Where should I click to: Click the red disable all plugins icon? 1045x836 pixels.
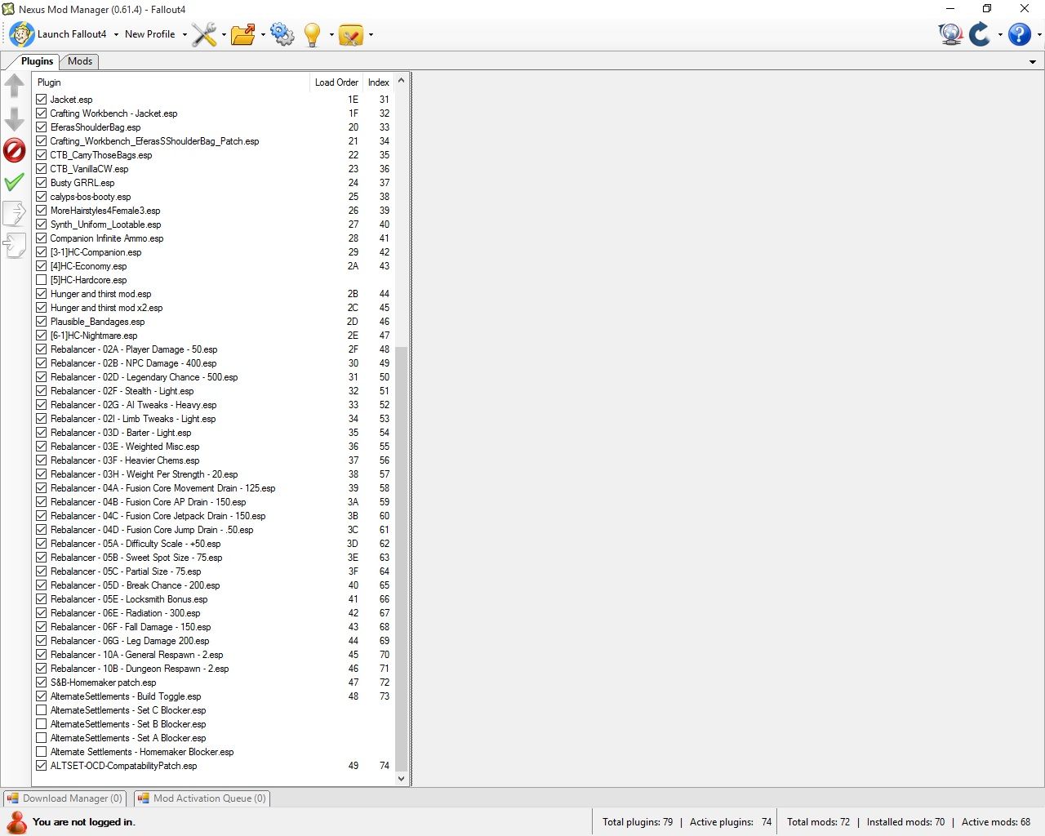[15, 150]
